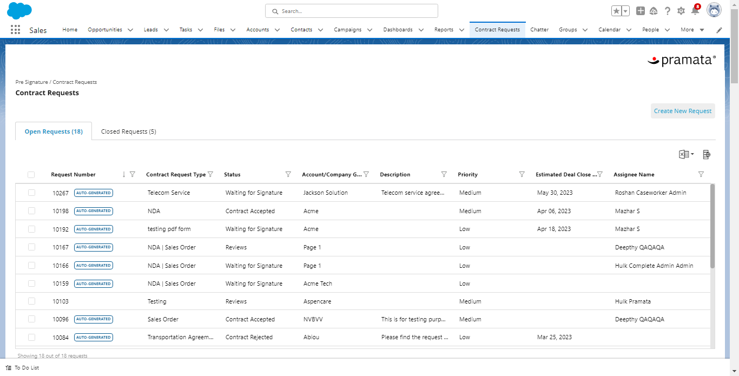Viewport: 739px width, 376px height.
Task: Expand the Calendar tab chevron
Action: pyautogui.click(x=629, y=30)
